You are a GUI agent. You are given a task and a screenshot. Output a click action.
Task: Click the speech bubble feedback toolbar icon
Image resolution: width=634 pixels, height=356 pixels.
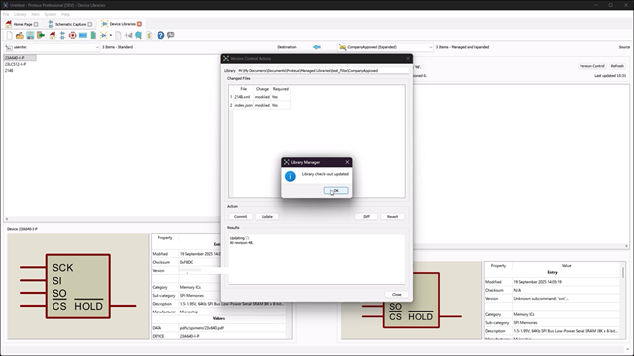click(171, 36)
